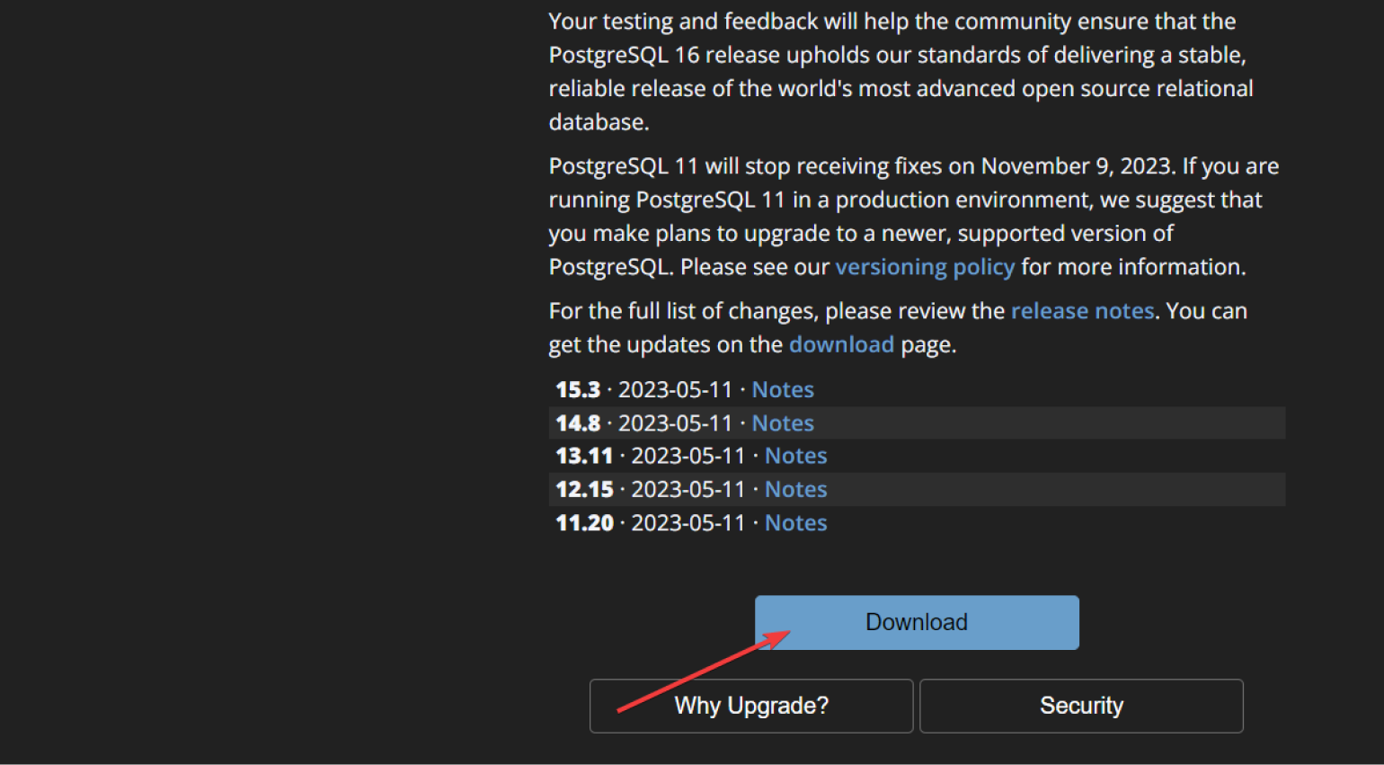This screenshot has height=765, width=1384.
Task: Follow the versioning policy link
Action: 925,267
